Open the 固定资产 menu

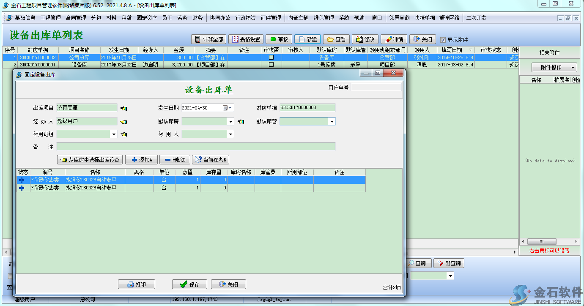[147, 18]
